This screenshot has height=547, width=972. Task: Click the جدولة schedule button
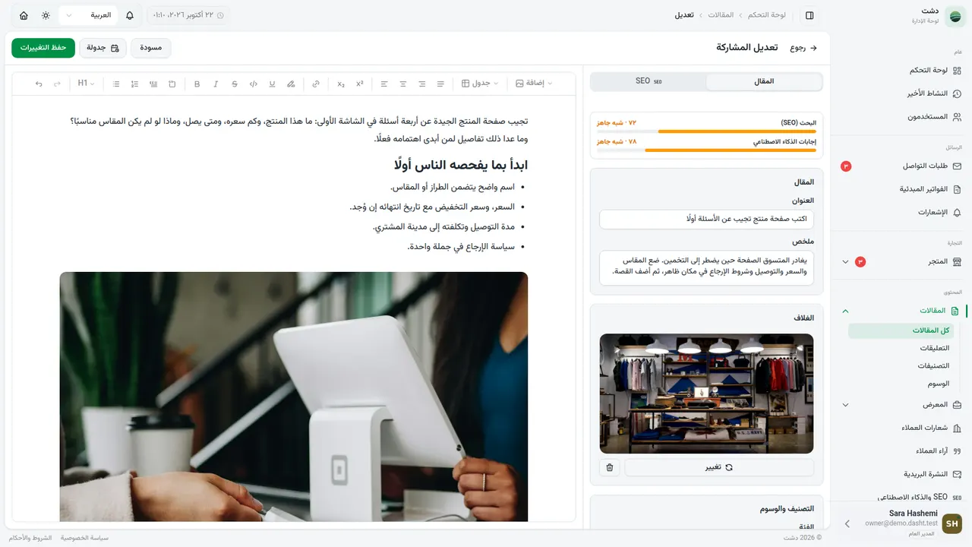[103, 48]
